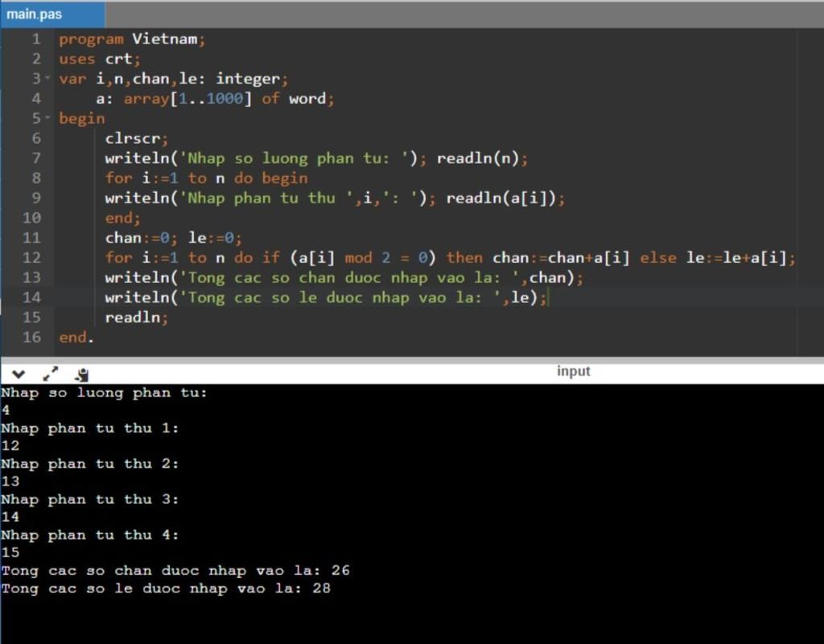Click line number 16 in the gutter

click(31, 338)
